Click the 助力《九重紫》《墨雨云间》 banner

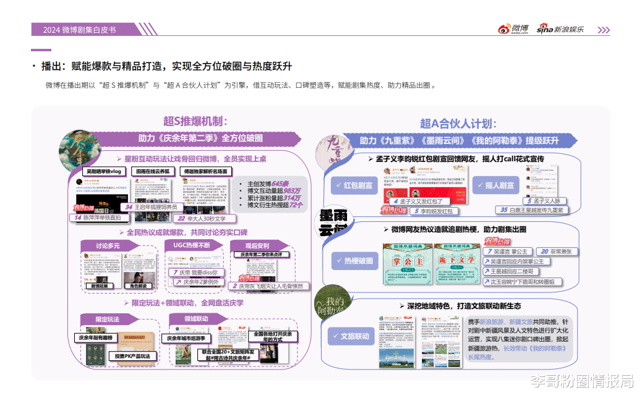tap(459, 141)
